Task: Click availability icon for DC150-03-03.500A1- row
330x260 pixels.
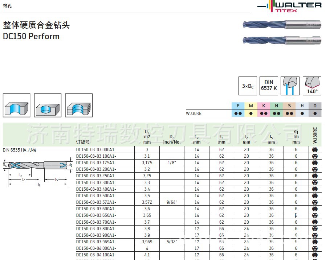Action: [315, 196]
